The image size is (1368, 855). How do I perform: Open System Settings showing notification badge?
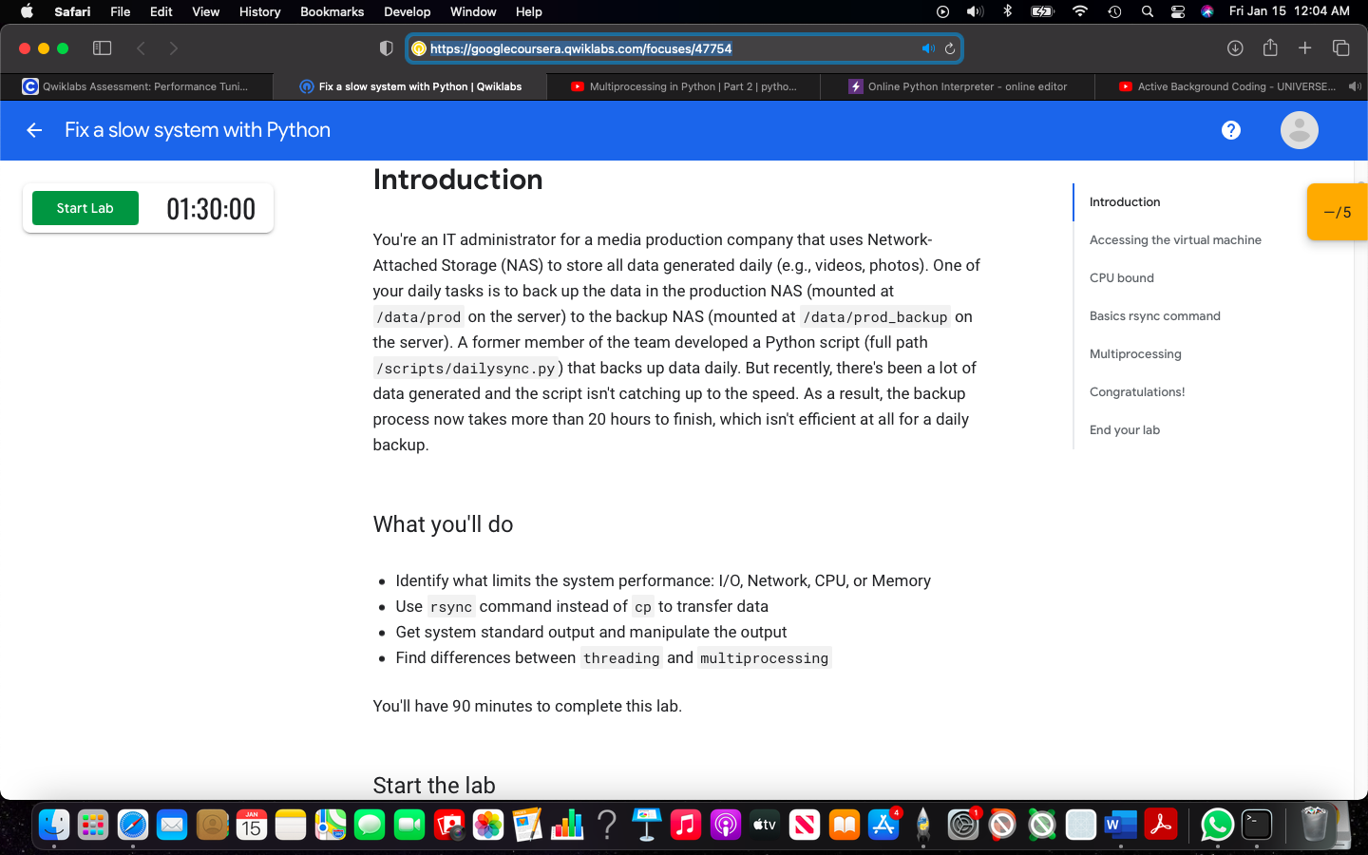point(963,826)
